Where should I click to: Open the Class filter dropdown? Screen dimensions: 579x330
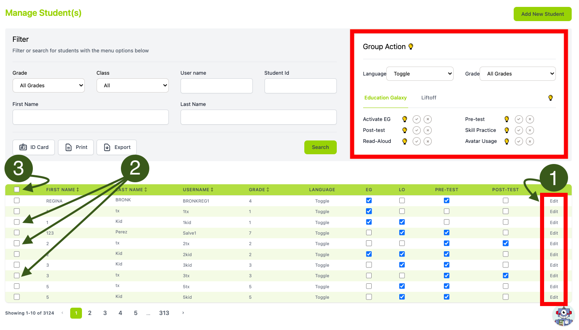(133, 86)
